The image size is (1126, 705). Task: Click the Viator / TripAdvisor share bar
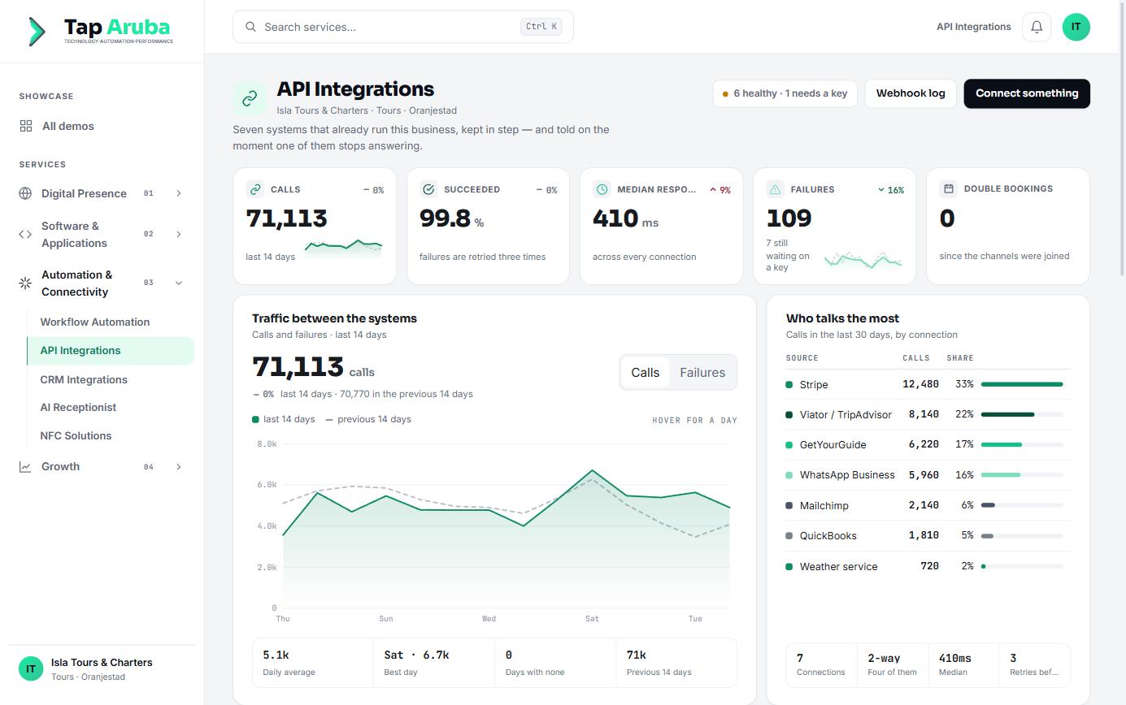1022,414
